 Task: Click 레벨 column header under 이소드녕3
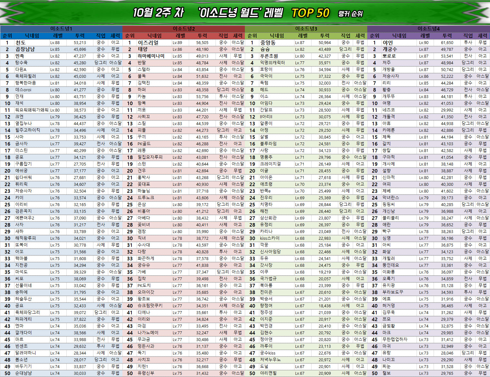click(x=303, y=36)
